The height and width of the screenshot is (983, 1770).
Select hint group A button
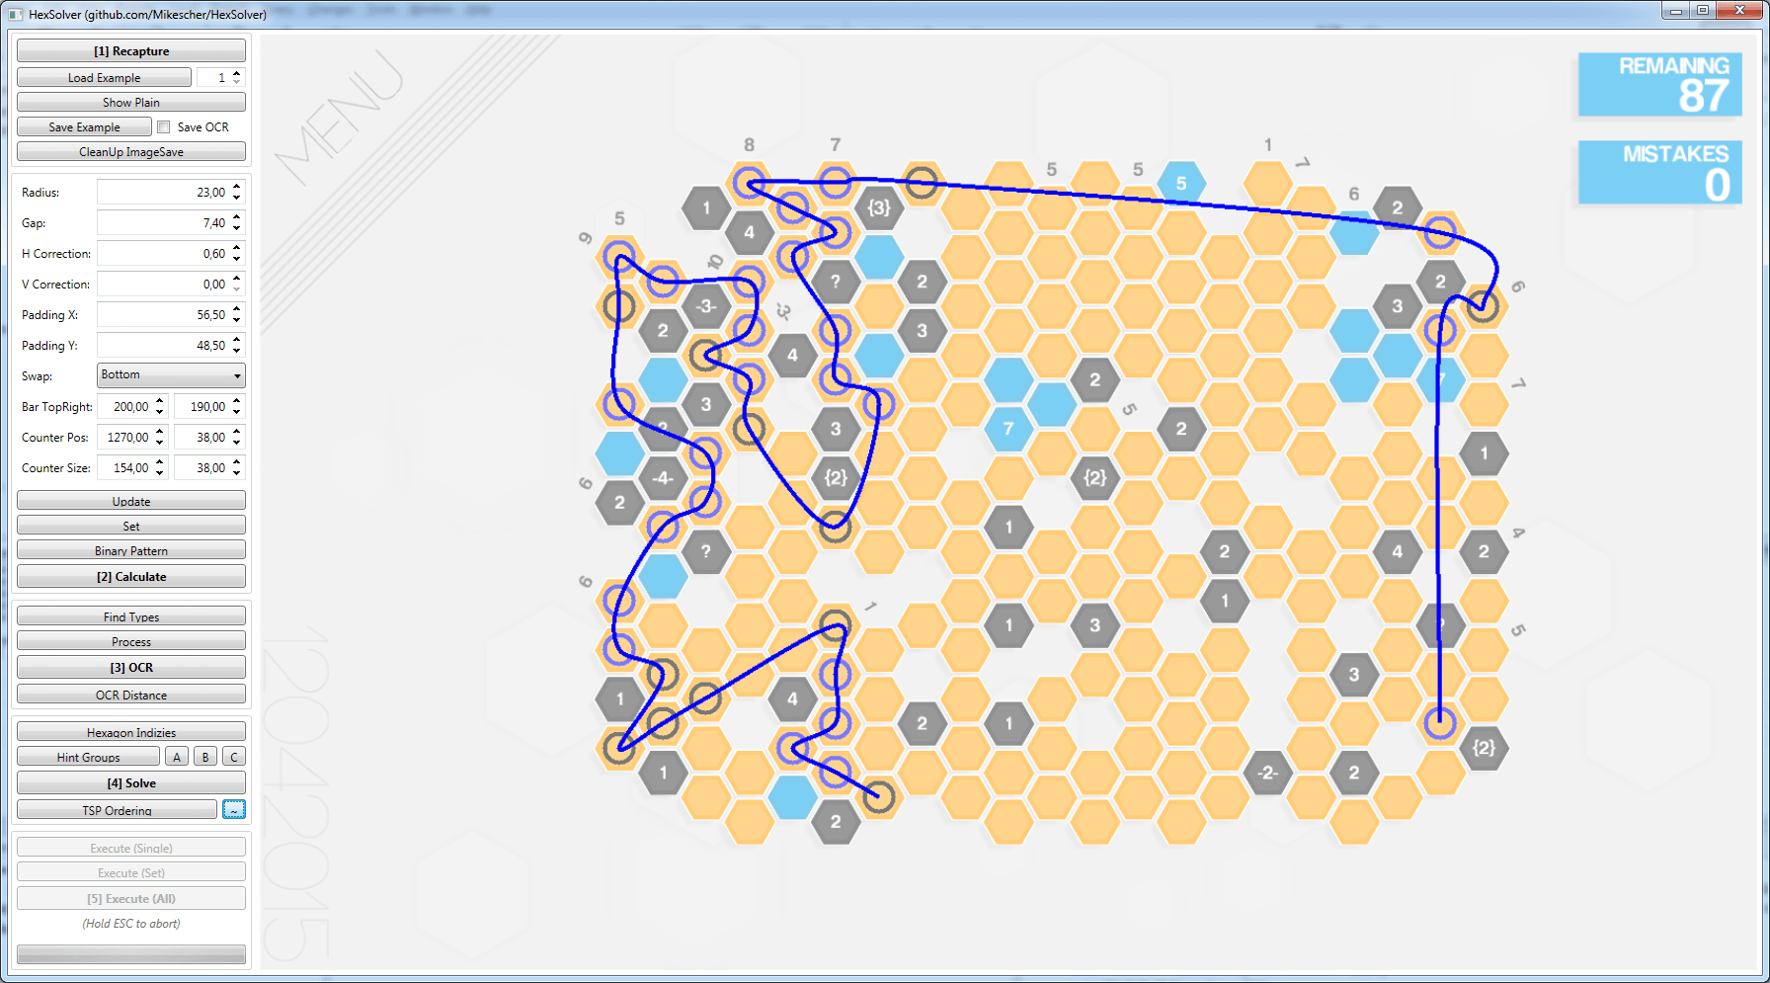(177, 757)
